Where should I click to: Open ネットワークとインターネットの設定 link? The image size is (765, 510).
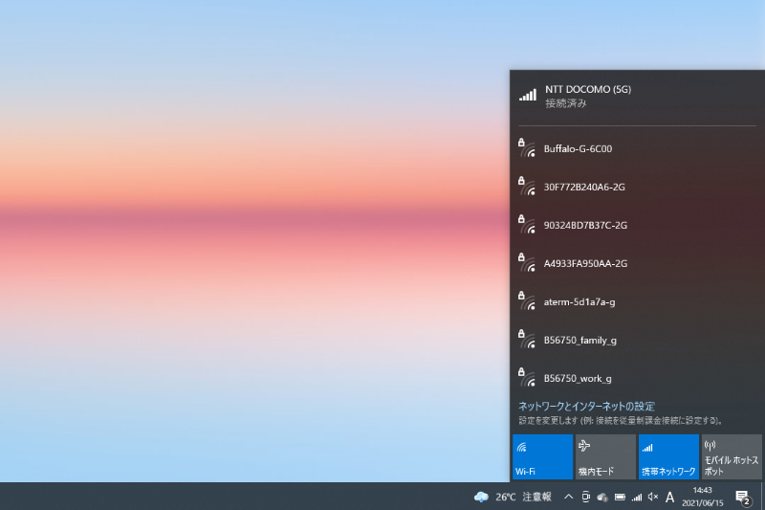[586, 406]
